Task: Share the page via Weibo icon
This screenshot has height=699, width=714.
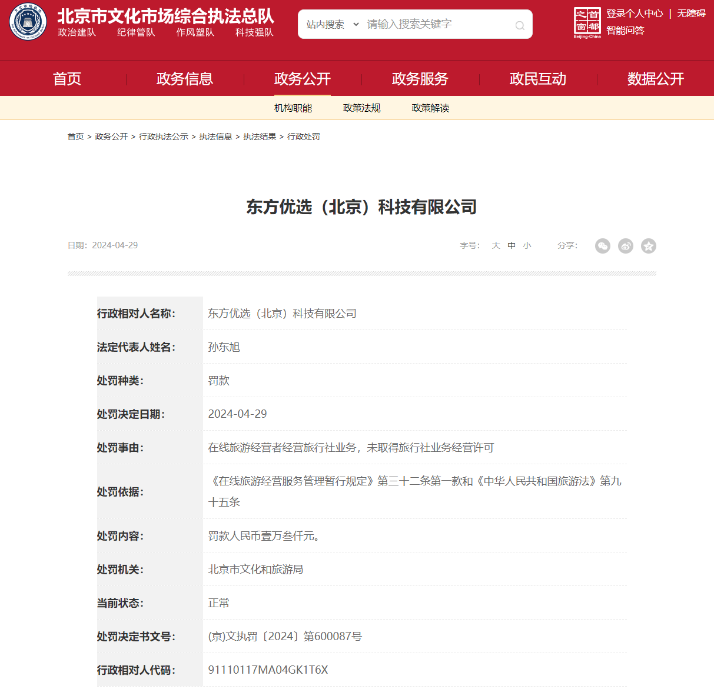Action: (626, 246)
